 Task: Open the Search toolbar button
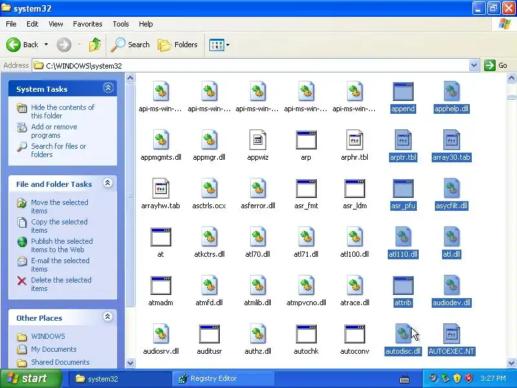[130, 45]
